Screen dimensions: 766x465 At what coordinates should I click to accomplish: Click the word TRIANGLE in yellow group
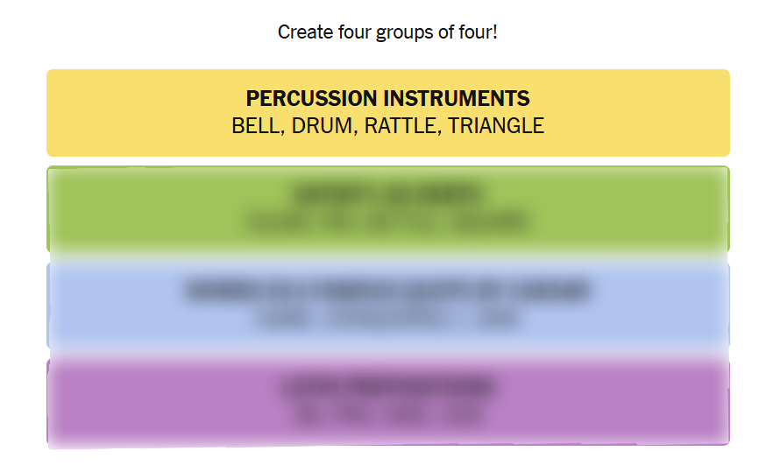[x=496, y=126]
